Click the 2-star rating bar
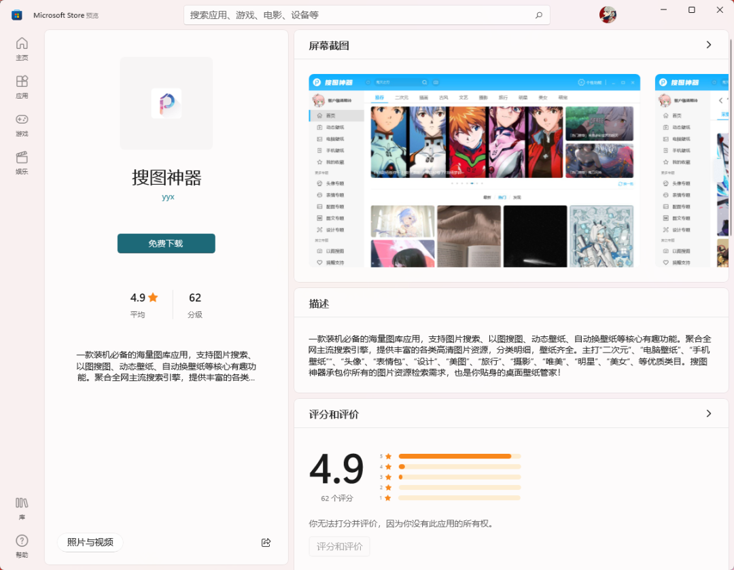 [459, 488]
